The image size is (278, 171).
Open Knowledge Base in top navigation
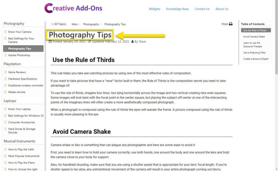pos(177,9)
